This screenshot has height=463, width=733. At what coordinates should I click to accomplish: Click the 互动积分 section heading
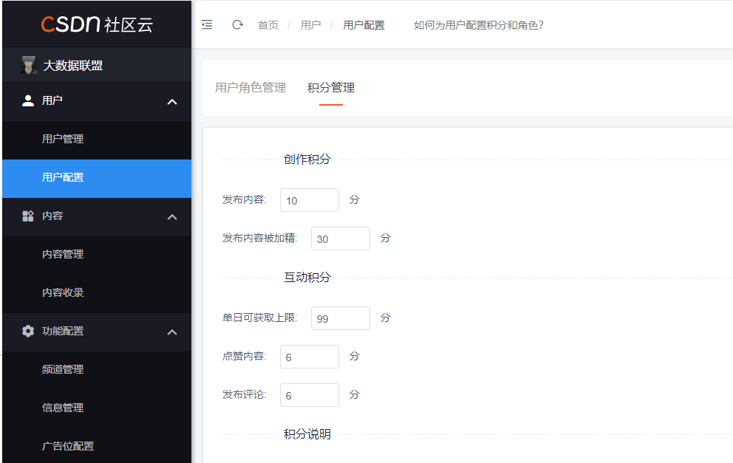[307, 278]
